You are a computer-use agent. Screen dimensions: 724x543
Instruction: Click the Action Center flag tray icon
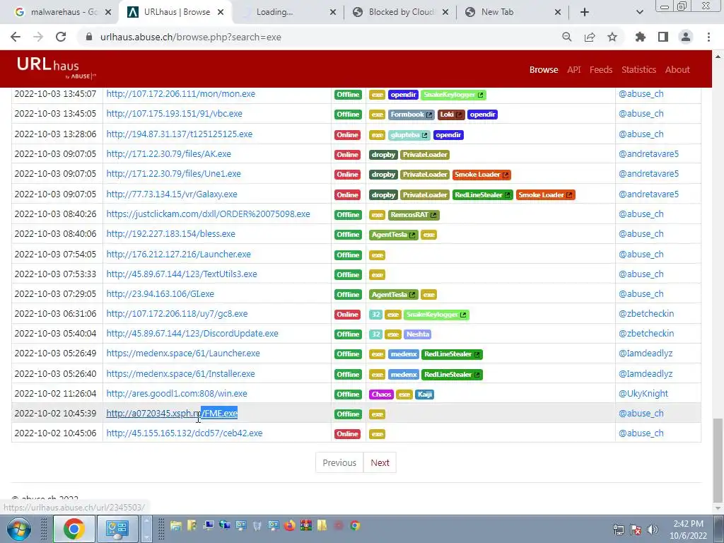pyautogui.click(x=636, y=530)
